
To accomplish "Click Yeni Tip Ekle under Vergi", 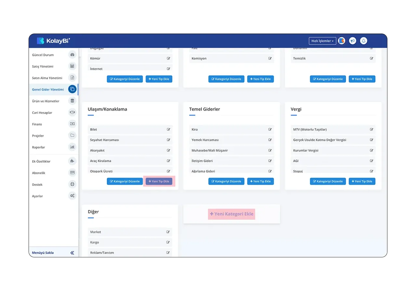I will tap(362, 181).
